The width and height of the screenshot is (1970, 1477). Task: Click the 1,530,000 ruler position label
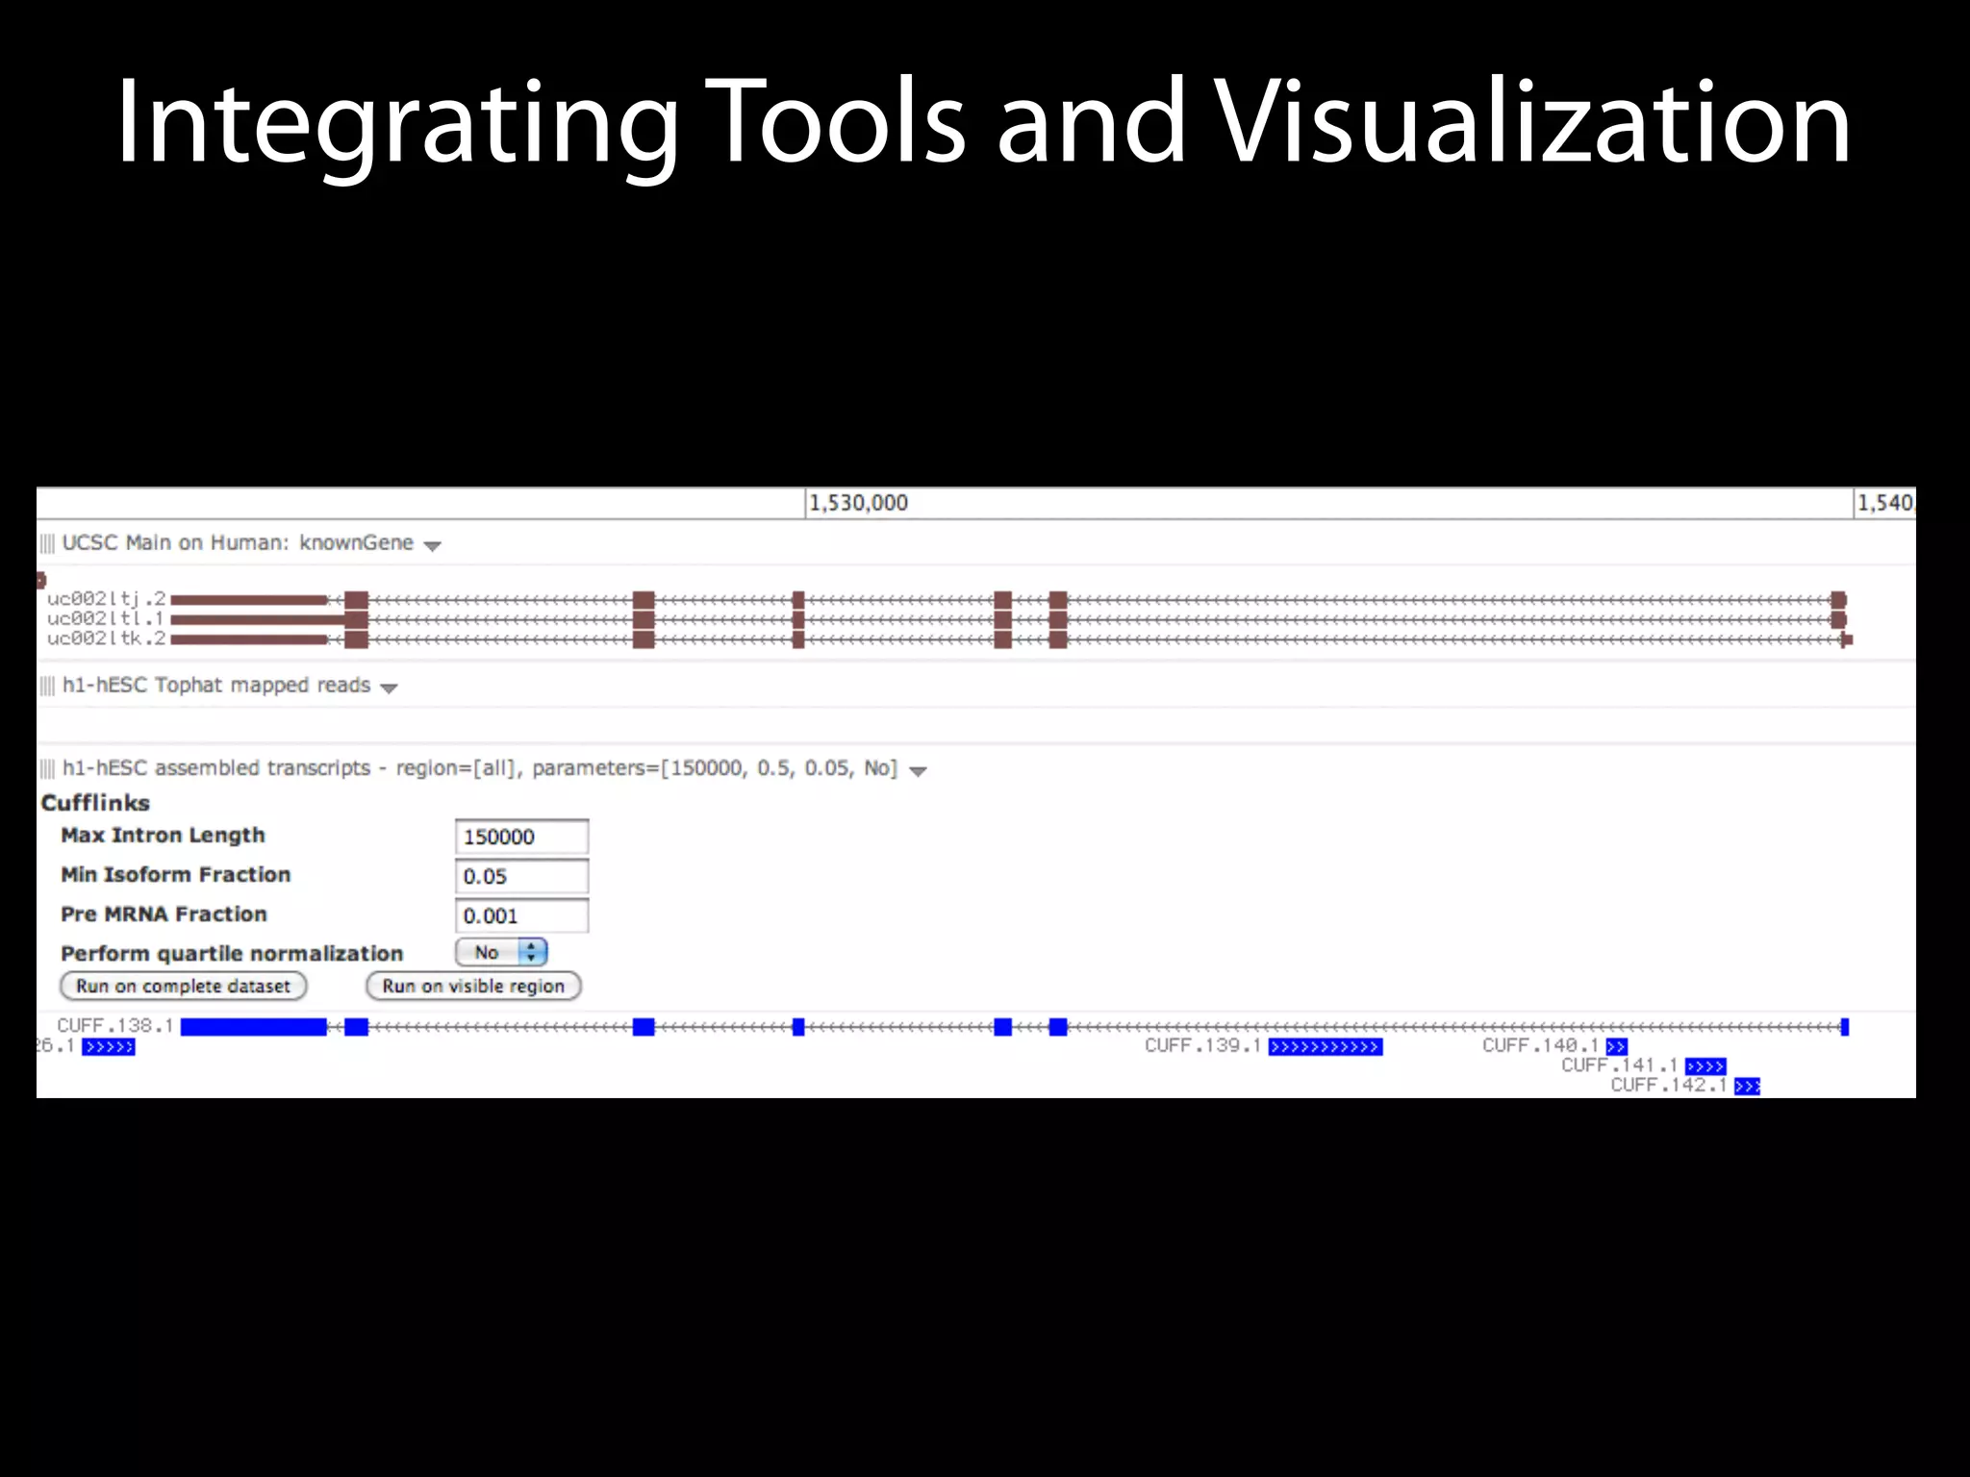click(x=858, y=503)
